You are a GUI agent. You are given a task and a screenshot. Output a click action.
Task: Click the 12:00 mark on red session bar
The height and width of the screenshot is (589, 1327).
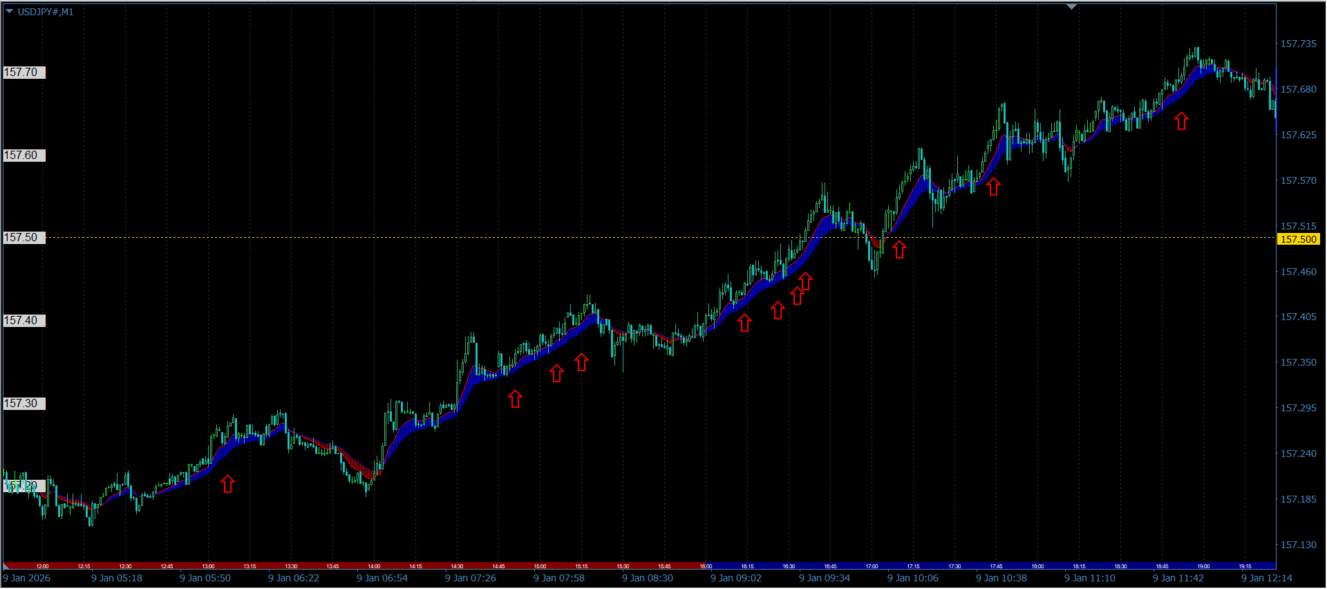click(x=42, y=566)
